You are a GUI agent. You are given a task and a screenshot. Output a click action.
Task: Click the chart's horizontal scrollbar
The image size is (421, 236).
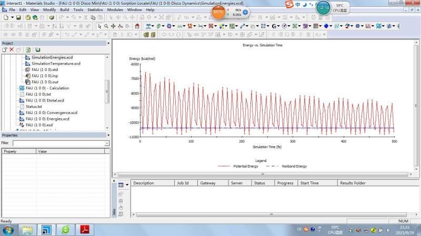click(x=263, y=174)
